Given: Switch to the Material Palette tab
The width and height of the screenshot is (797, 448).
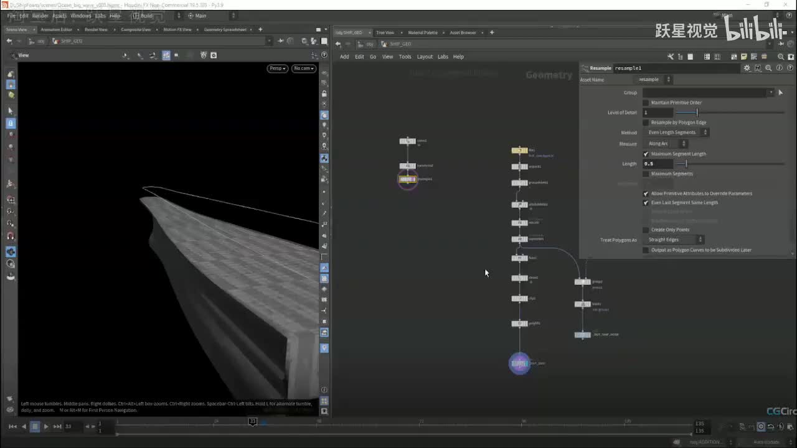Looking at the screenshot, I should (x=423, y=32).
